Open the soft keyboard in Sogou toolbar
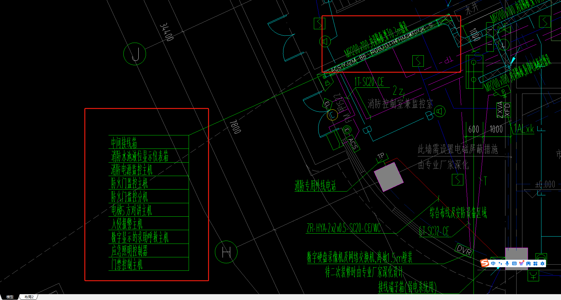The image size is (561, 300). 514,263
